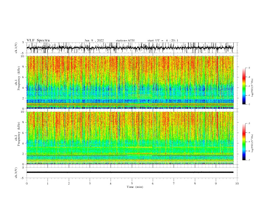Click the "Time (min)" axis label

coord(135,187)
